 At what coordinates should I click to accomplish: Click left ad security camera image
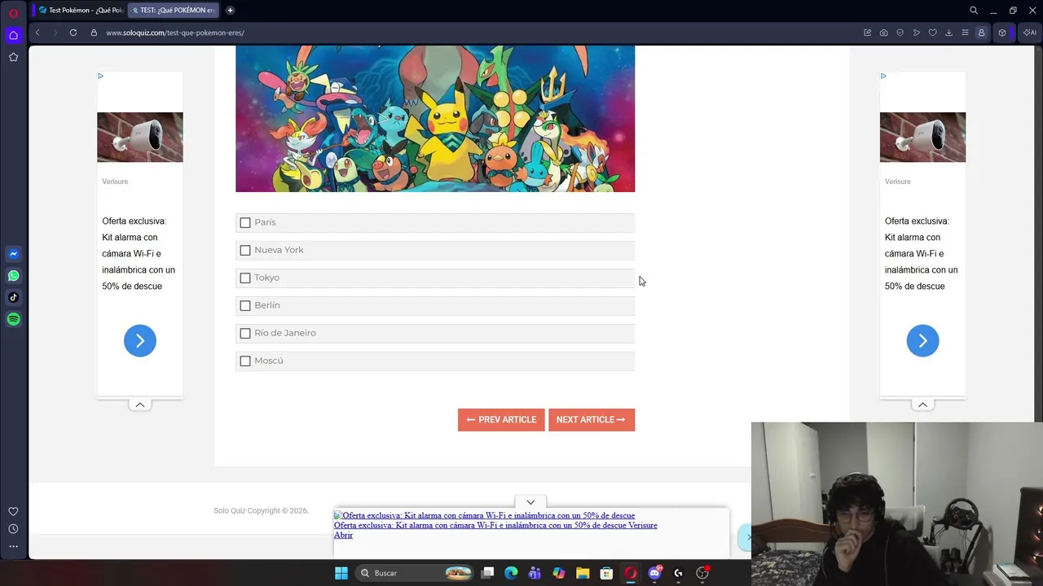tap(140, 138)
